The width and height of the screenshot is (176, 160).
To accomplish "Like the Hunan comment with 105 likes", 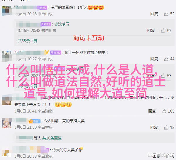I will 164,111.
